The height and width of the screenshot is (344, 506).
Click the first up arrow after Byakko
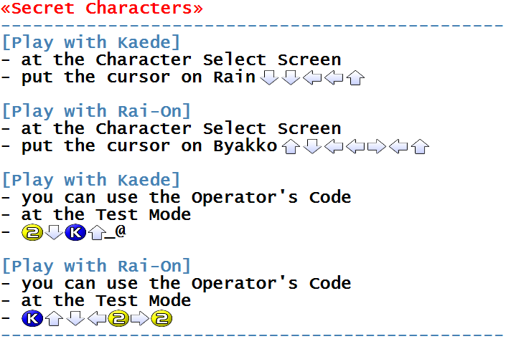click(x=291, y=146)
